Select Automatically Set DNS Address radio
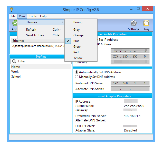The image size is (164, 149). 76,72
